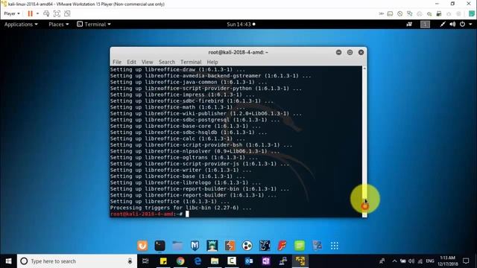The height and width of the screenshot is (268, 477).
Task: Open OneNote from Windows taskbar
Action: click(x=266, y=261)
